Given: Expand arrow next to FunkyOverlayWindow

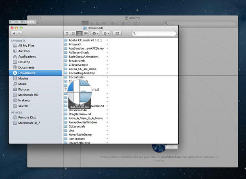Looking at the screenshot, I should [107, 122].
